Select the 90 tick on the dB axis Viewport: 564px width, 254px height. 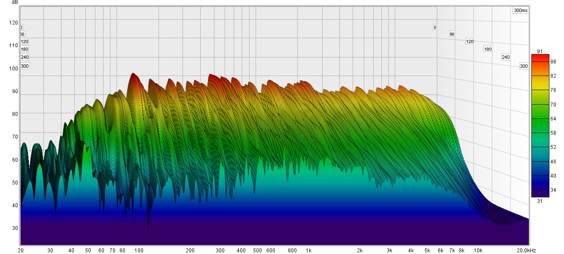15,91
